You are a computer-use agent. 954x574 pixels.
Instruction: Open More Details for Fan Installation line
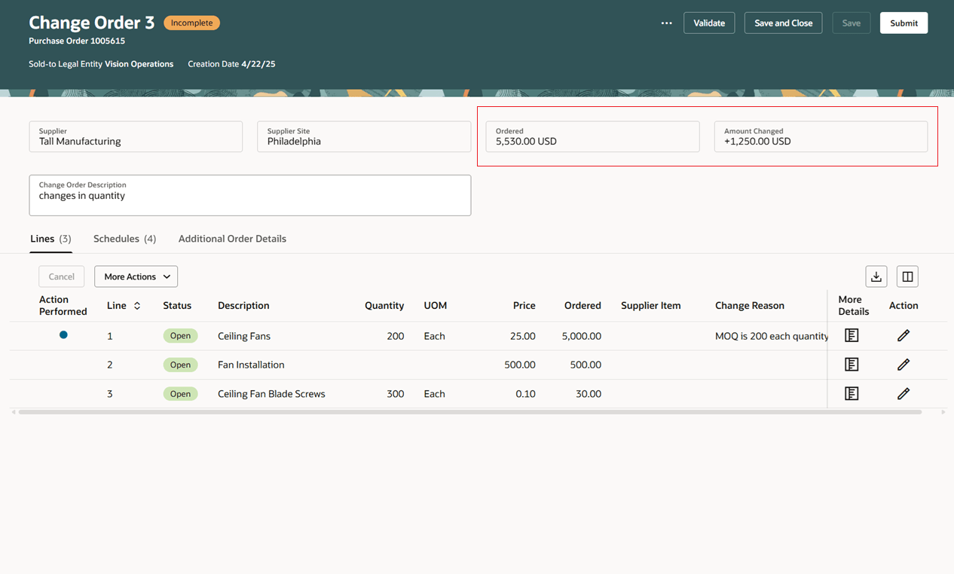click(x=852, y=364)
